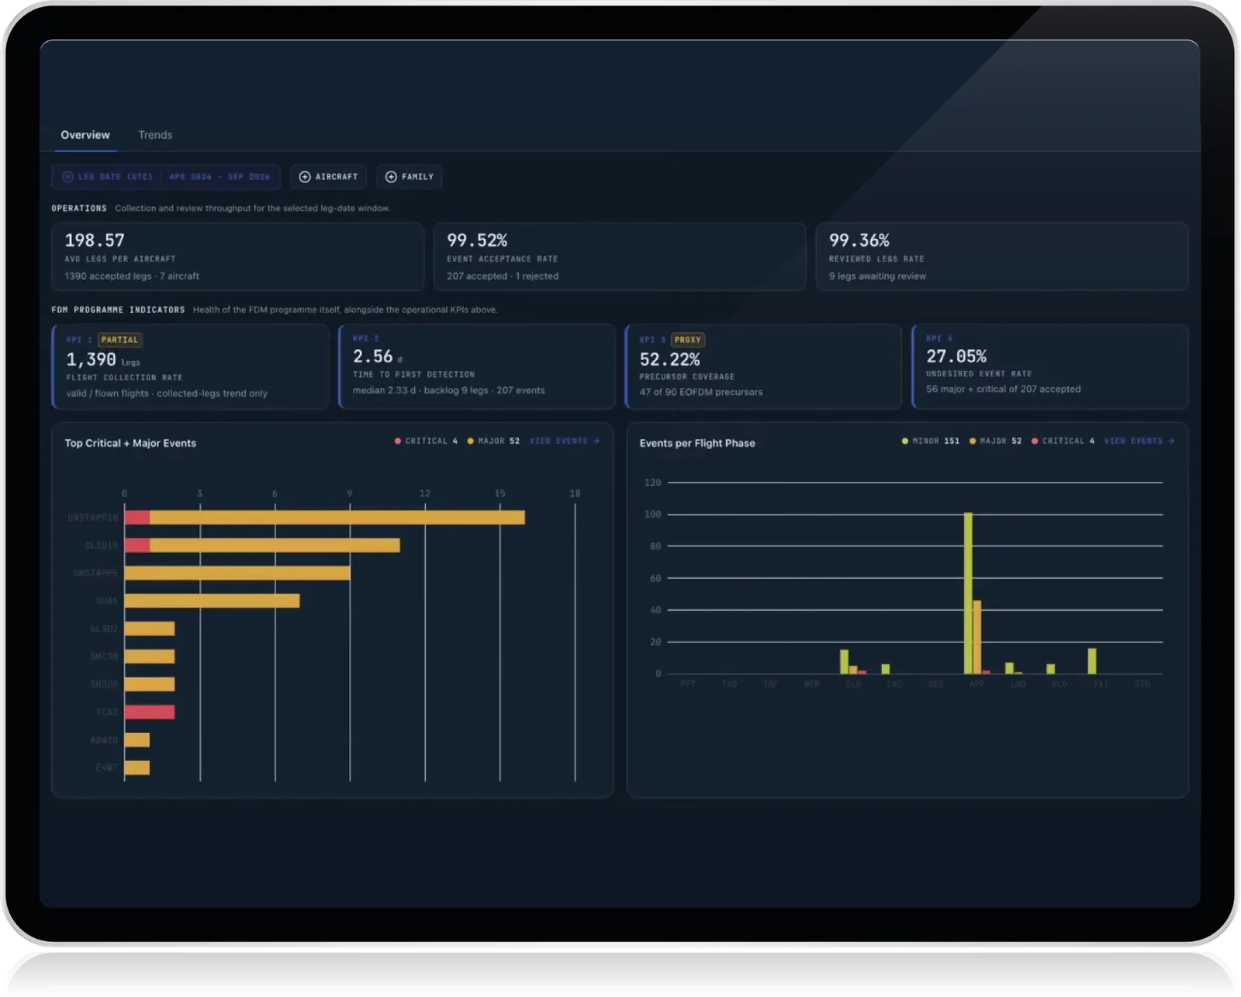Toggle Major 52 legend in Flight Phase chart
Viewport: 1241px width, 997px height.
click(995, 441)
